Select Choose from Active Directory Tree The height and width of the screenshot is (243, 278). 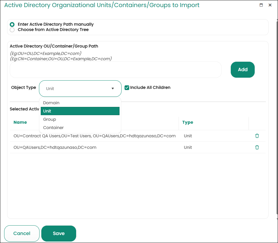pos(12,30)
